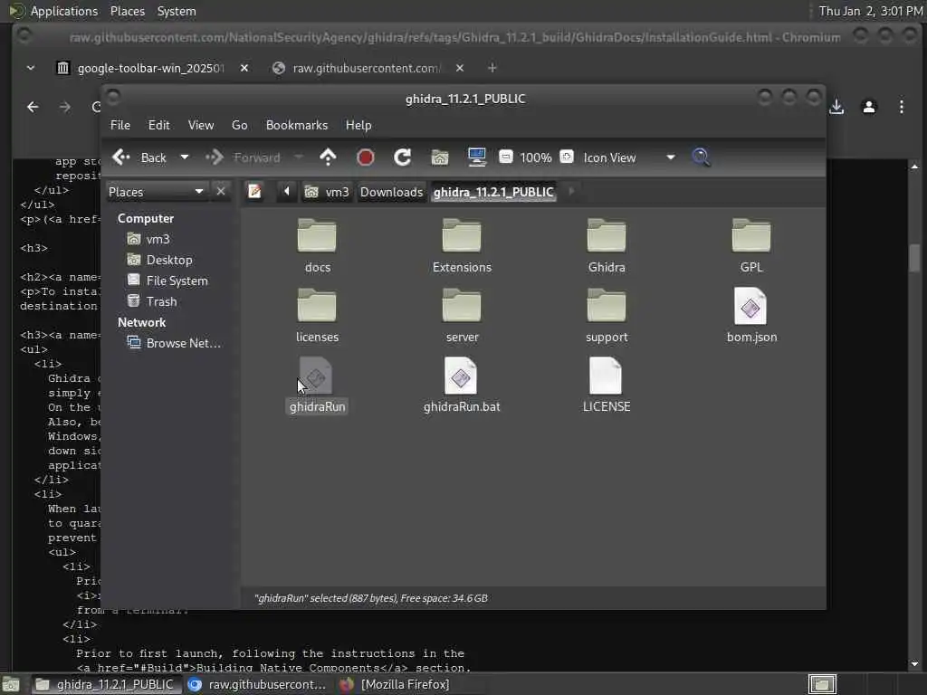
Task: Select the bom.json file
Action: 751,316
